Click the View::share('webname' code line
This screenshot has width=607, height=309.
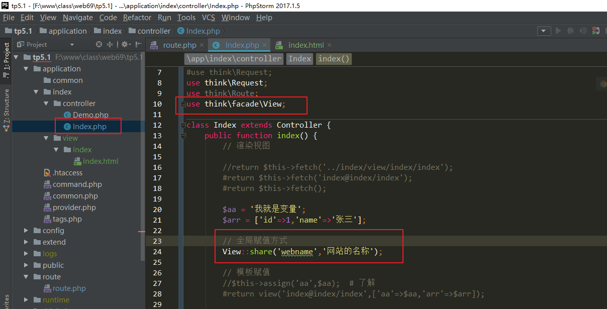coord(302,252)
